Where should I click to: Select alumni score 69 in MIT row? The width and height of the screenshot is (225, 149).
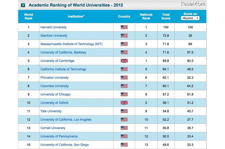pos(190,44)
